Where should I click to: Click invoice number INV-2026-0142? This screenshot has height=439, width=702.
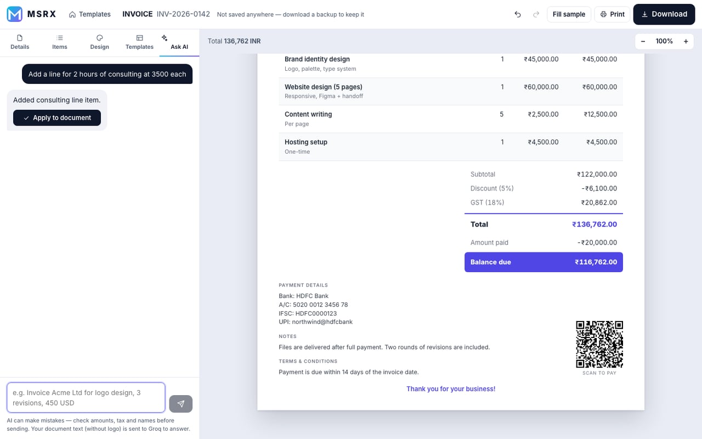point(183,14)
